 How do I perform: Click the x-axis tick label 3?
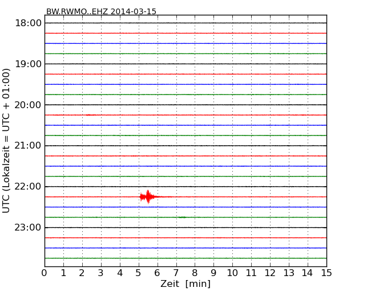tap(101, 273)
